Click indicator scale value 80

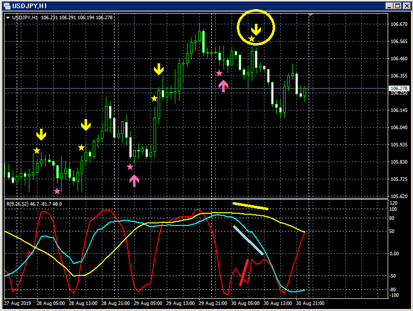392,218
